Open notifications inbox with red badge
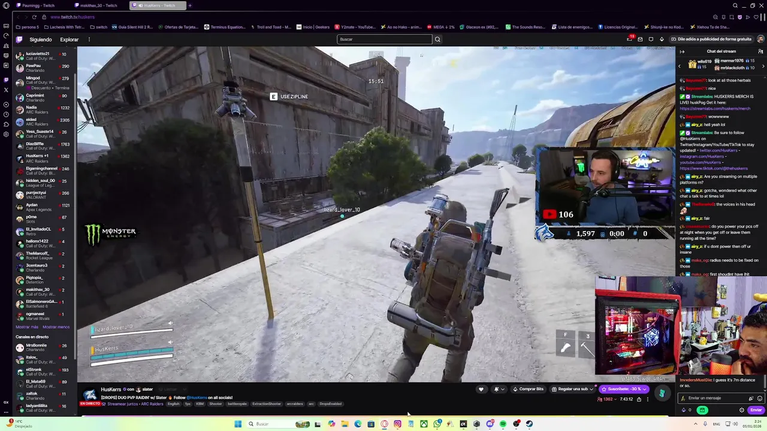Viewport: 767px width, 431px height. pyautogui.click(x=629, y=39)
